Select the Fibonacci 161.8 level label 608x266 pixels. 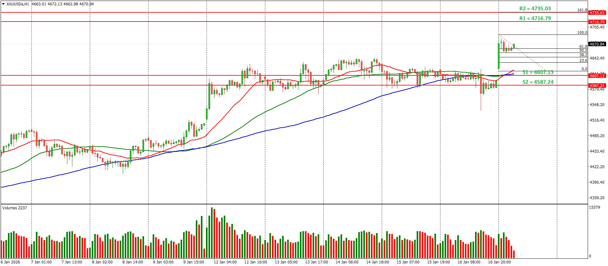click(582, 10)
